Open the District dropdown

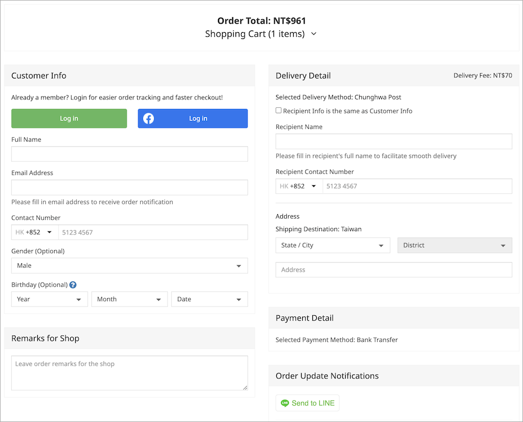(x=455, y=245)
